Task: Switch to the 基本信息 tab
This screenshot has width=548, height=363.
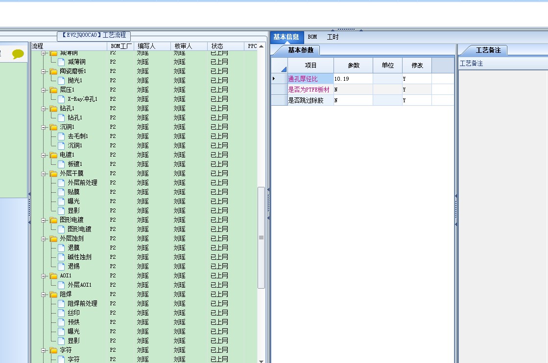Action: click(x=286, y=37)
